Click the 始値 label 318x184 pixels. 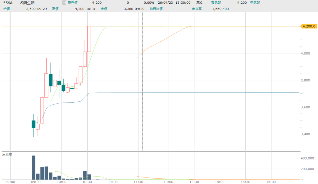[7, 9]
